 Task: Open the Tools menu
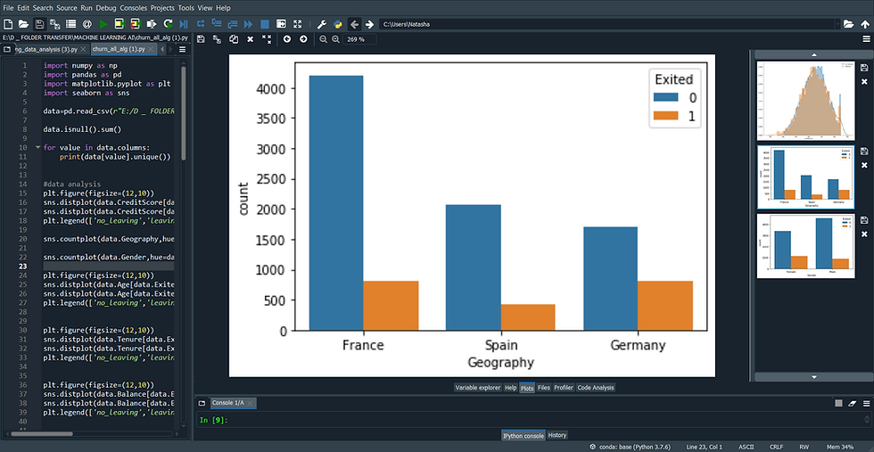coord(186,8)
